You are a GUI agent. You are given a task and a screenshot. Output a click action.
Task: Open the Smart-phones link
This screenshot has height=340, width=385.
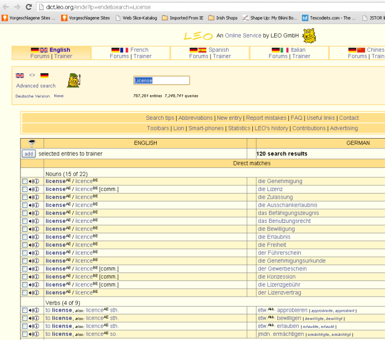point(206,128)
